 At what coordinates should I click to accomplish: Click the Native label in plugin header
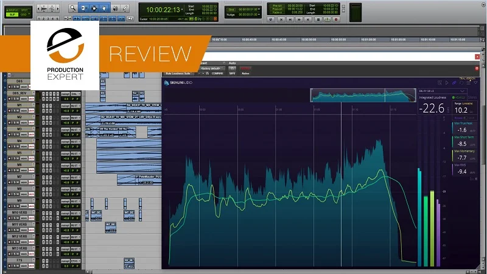(245, 73)
